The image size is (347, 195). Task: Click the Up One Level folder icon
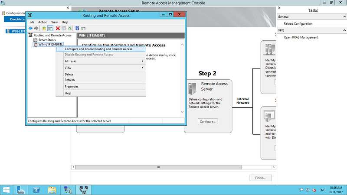pyautogui.click(x=44, y=28)
